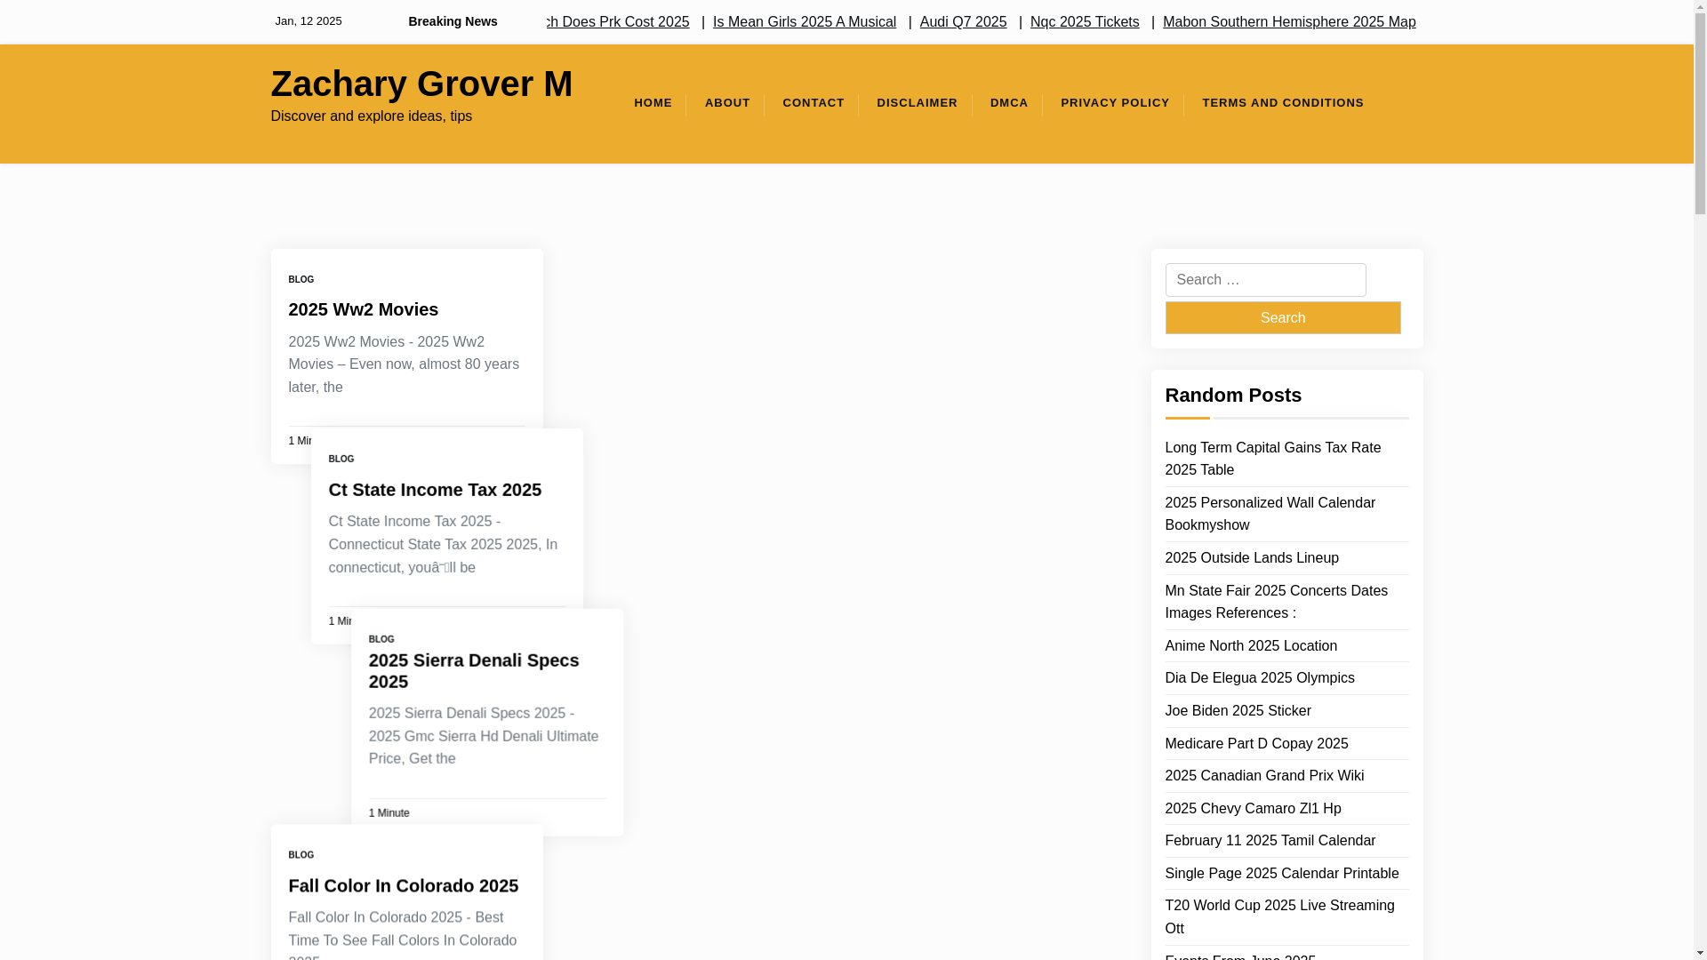
Task: Open the Nqc 2025 Tickets headline
Action: tap(1085, 21)
